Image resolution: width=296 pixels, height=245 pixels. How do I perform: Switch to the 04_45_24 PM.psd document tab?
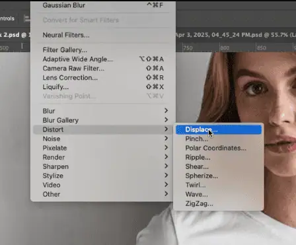[x=236, y=35]
